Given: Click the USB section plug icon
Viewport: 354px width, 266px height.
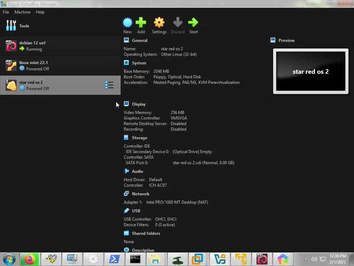Looking at the screenshot, I should coord(127,211).
